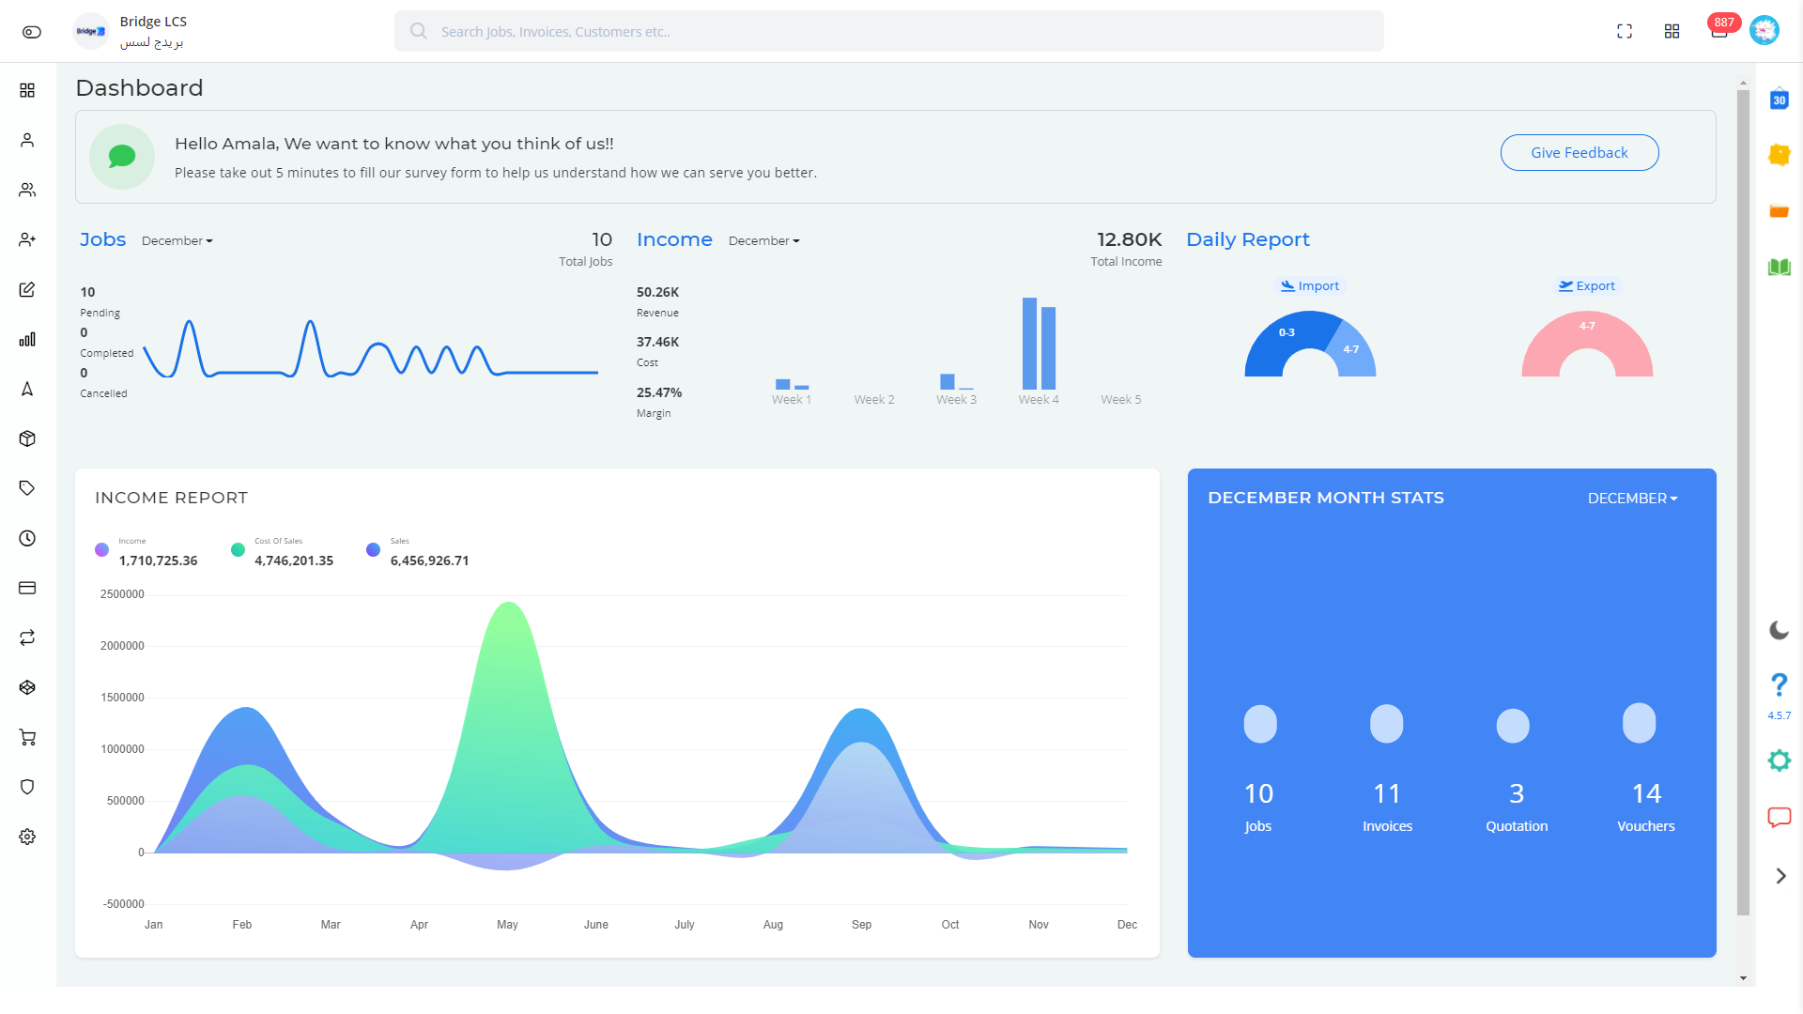
Task: Click the Dashboard home icon
Action: coord(26,90)
